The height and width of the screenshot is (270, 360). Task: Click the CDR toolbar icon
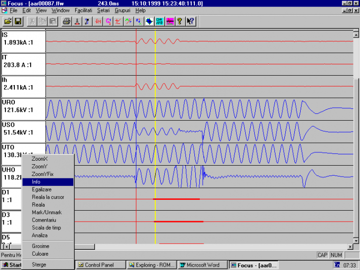click(x=159, y=21)
